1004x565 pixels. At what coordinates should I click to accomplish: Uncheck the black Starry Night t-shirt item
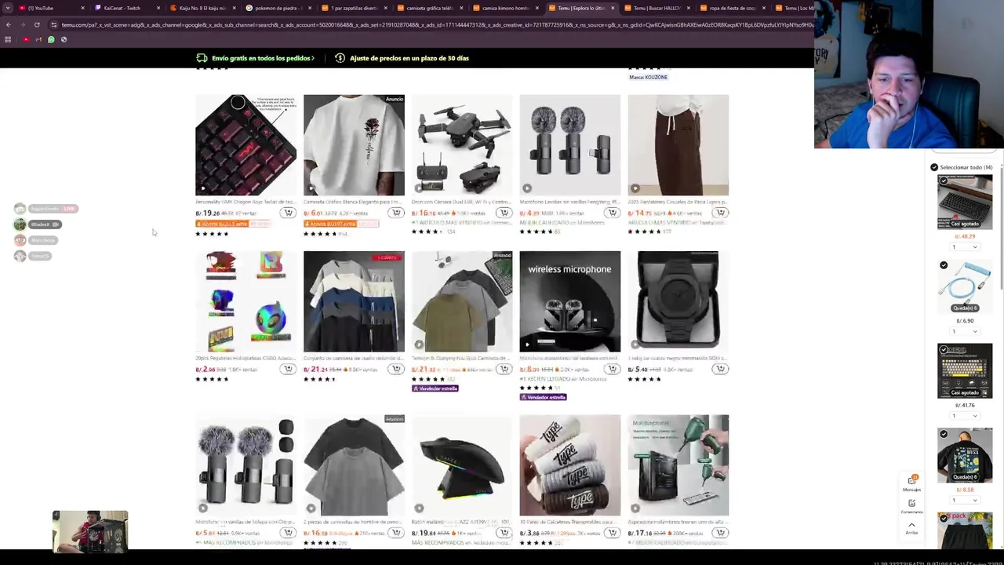pyautogui.click(x=944, y=434)
